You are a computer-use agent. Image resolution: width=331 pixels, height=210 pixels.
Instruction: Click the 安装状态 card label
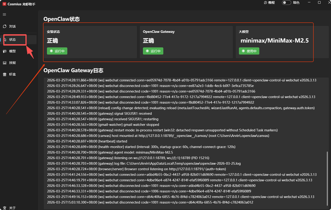(53, 32)
